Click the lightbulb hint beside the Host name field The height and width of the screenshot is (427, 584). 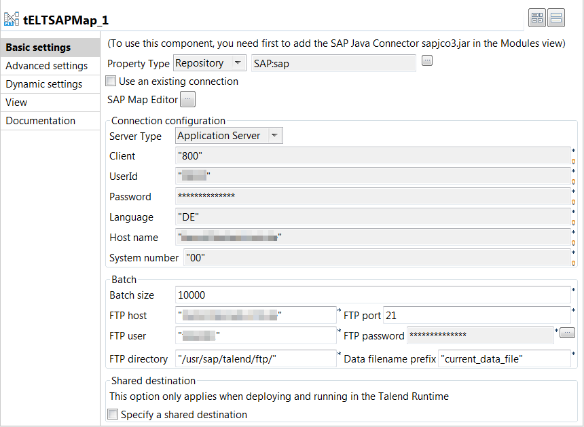coord(574,243)
